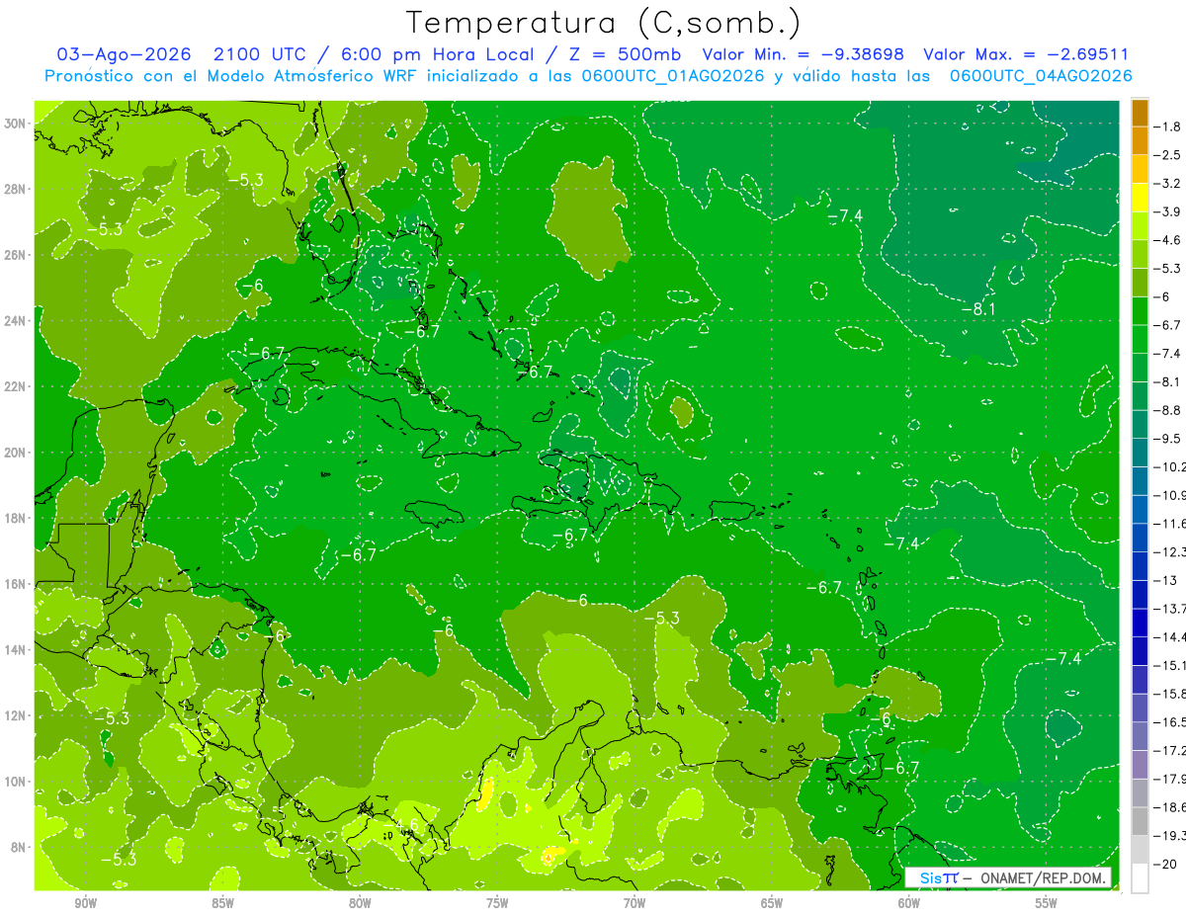Viewport: 1186px width, 916px height.
Task: Click the '16N' latitude axis label
Action: pos(15,584)
